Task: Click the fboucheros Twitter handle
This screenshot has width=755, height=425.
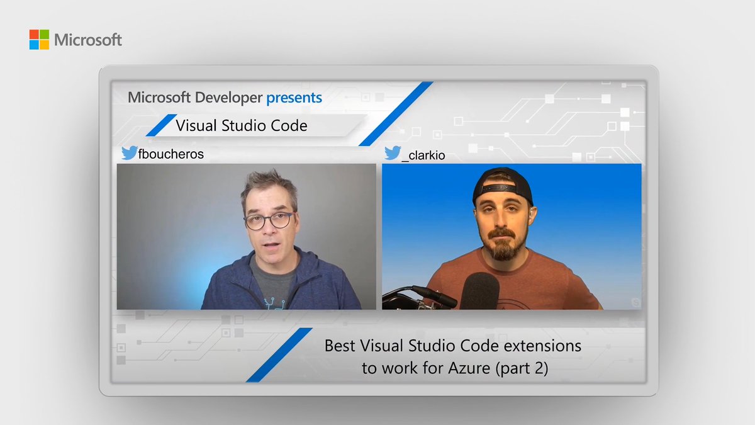Action: coord(171,154)
